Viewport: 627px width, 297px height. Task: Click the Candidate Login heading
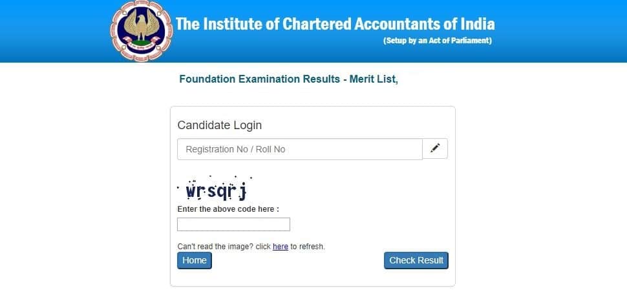[219, 125]
